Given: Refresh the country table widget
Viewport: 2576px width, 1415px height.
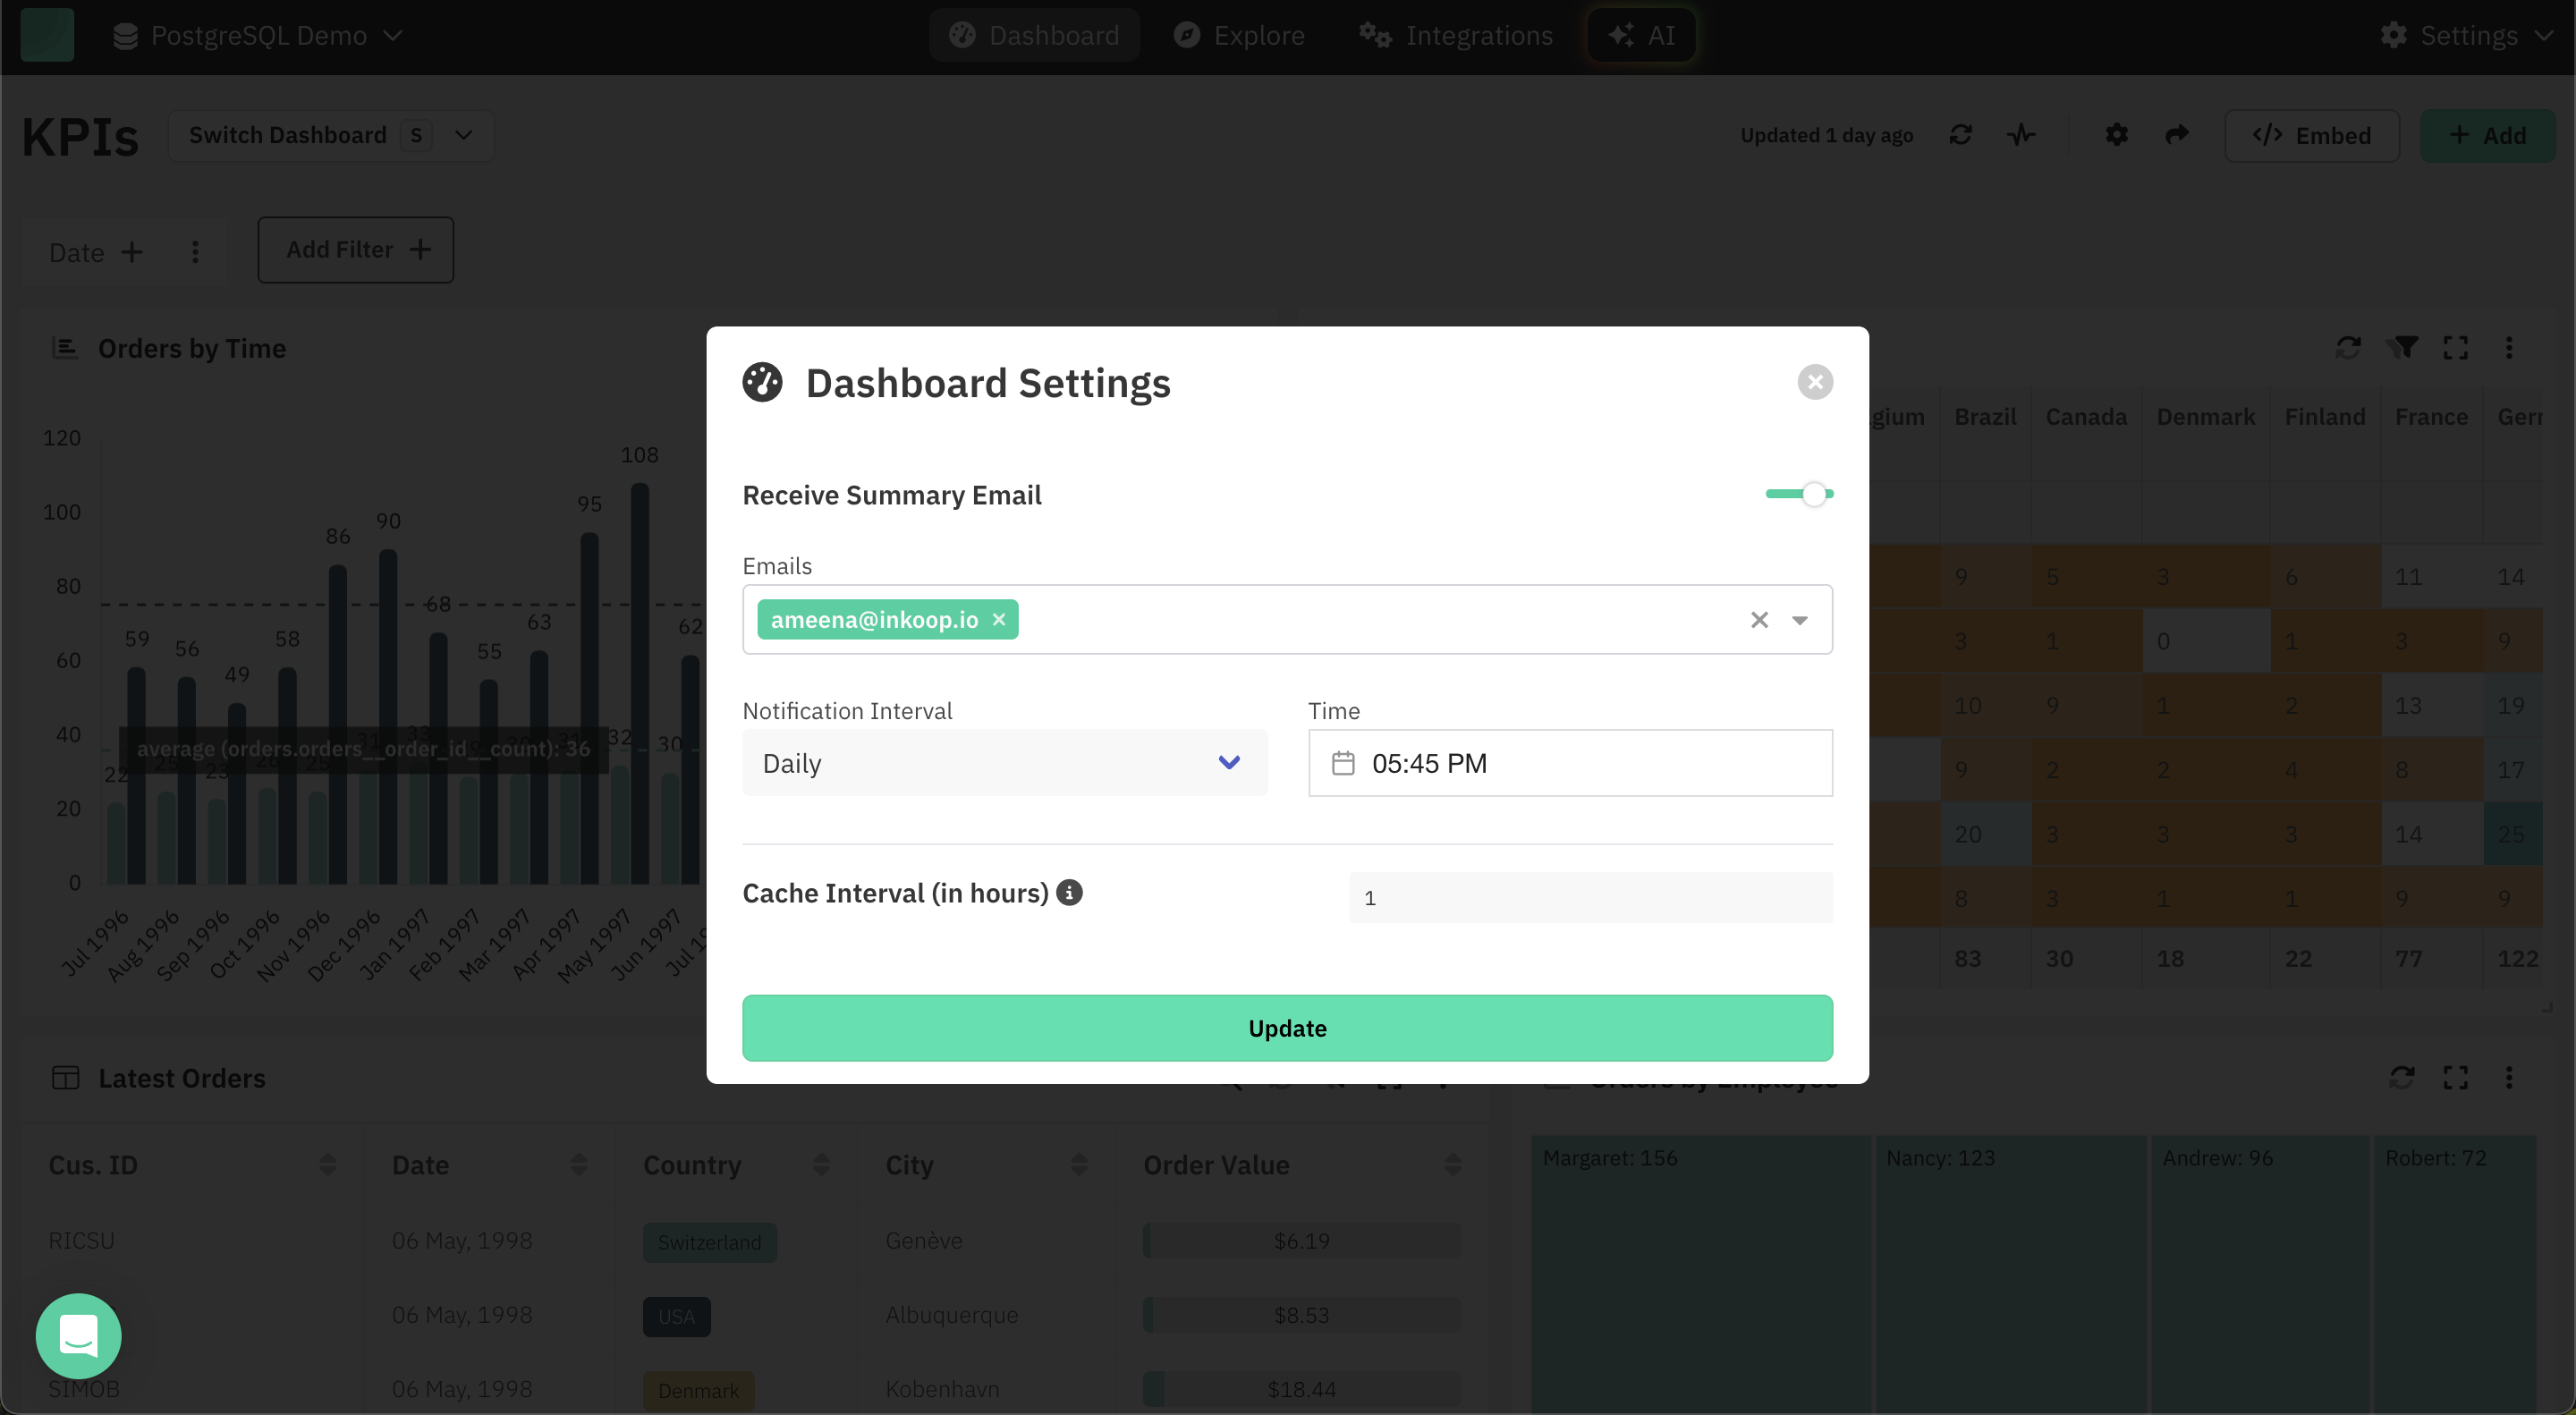Looking at the screenshot, I should pos(2348,348).
